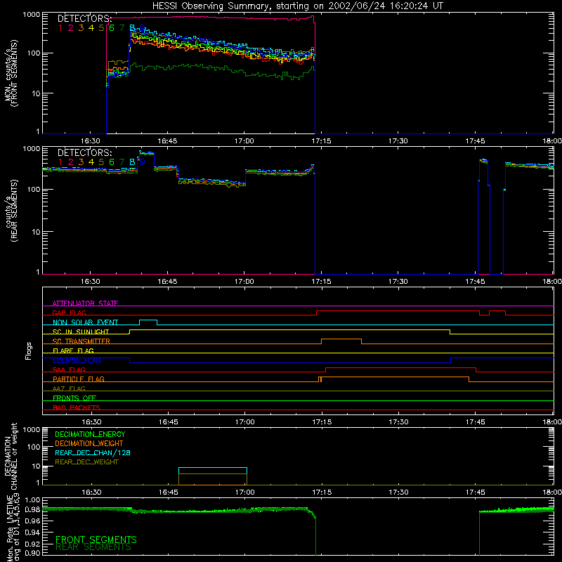Click the 0.98 value on livetime axis

(32, 510)
